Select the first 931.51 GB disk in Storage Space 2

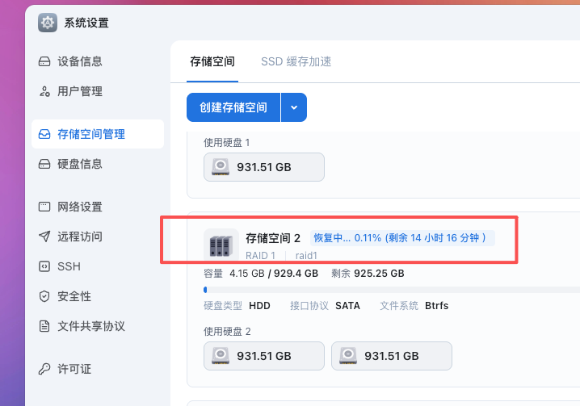(264, 355)
